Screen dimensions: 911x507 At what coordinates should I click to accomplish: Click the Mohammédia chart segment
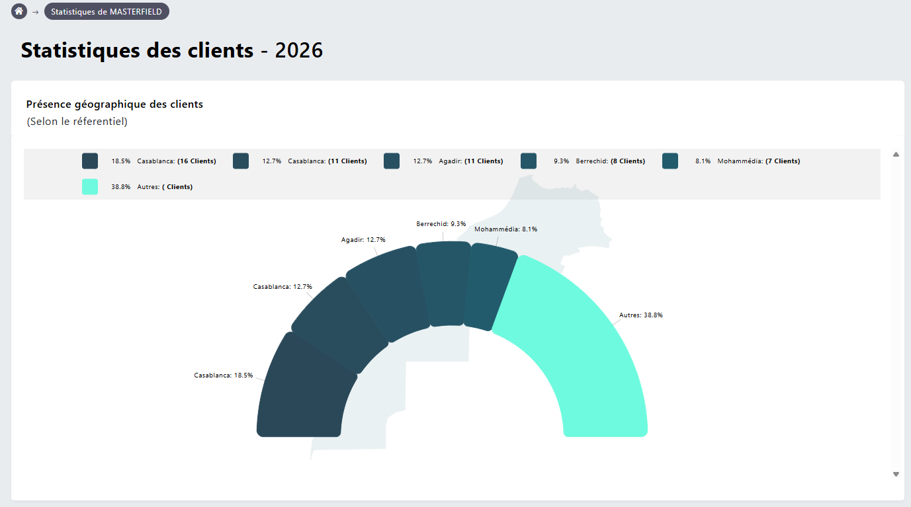click(491, 287)
